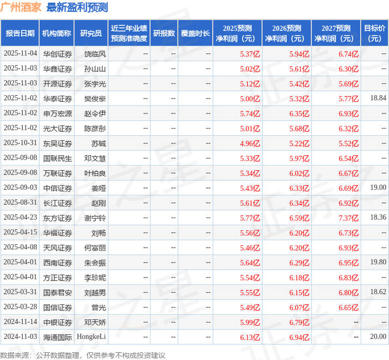
Task: Select the 西南证券 institution cell
Action: click(58, 263)
